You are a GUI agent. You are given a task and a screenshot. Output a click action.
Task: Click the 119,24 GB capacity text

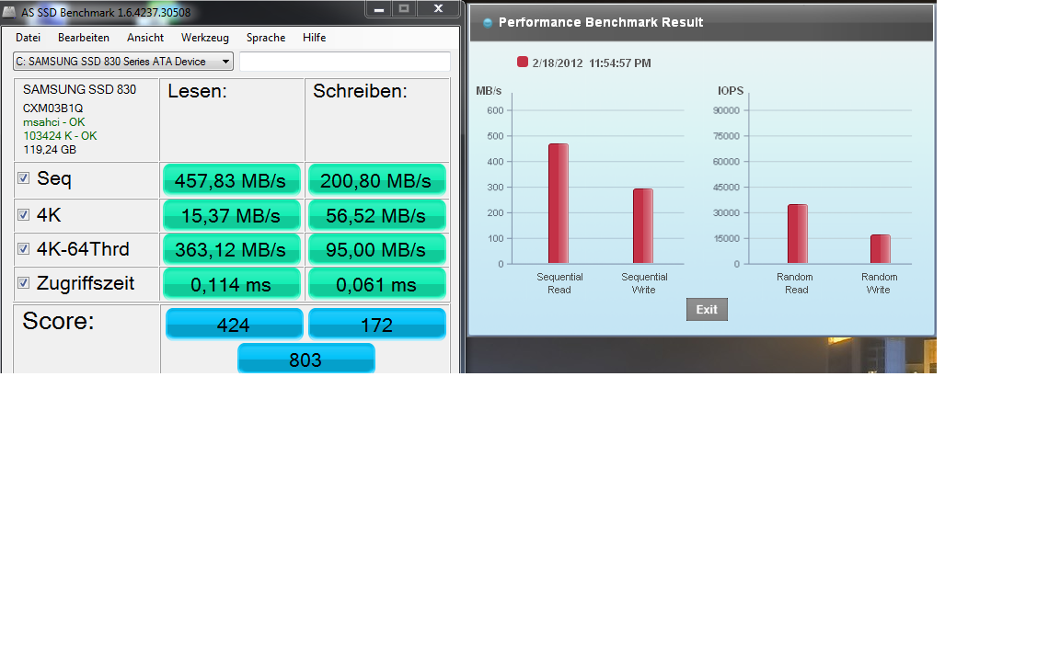tap(50, 150)
